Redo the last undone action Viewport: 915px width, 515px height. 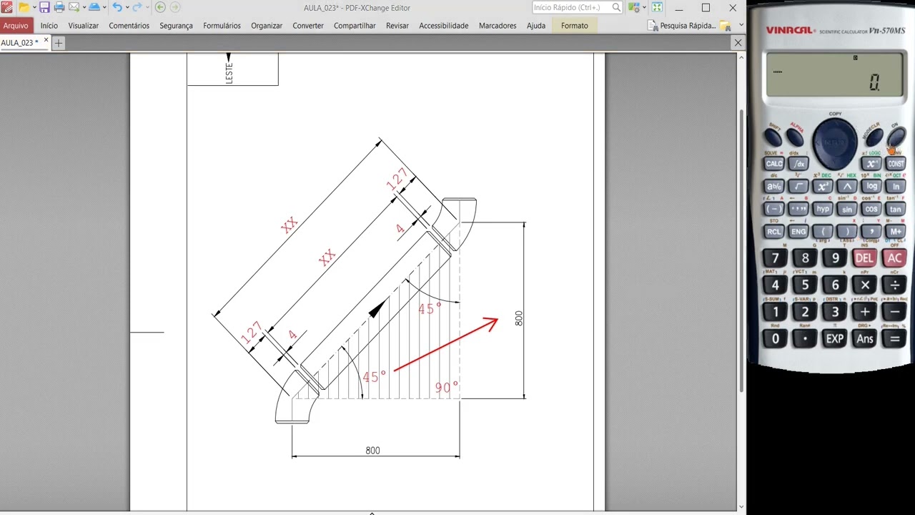click(137, 7)
